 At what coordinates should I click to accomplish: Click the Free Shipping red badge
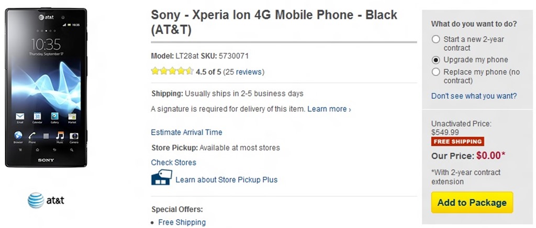coord(457,142)
